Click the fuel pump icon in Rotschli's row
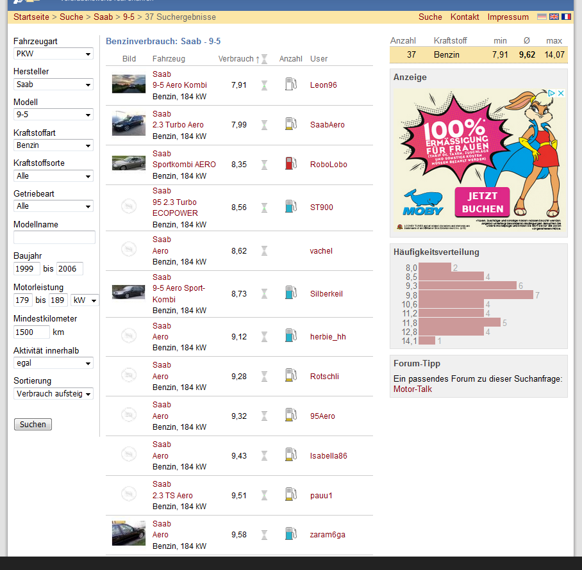 pos(291,376)
